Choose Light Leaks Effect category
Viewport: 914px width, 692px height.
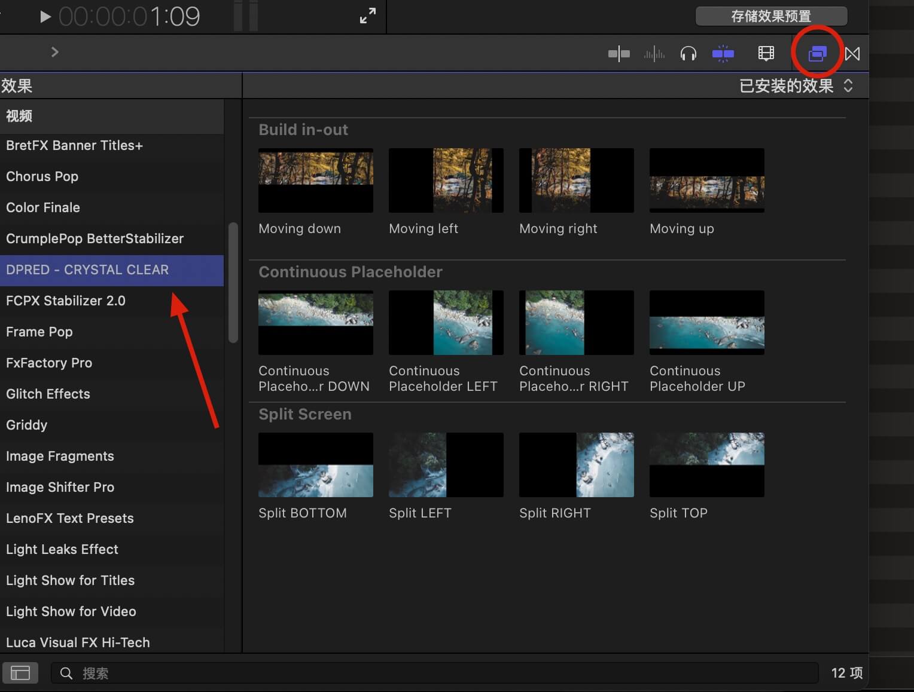click(62, 549)
